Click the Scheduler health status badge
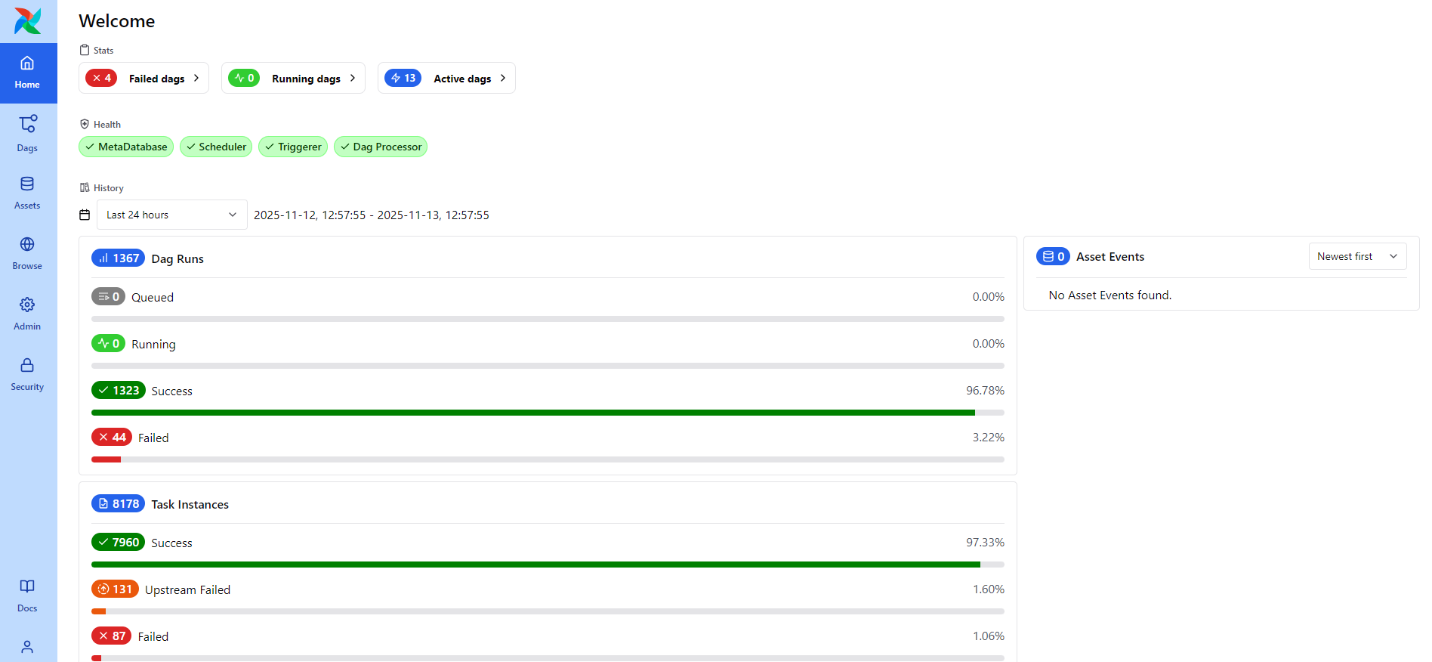 pos(216,147)
